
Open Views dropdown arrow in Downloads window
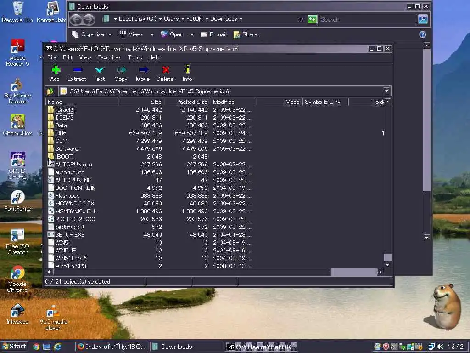point(152,34)
